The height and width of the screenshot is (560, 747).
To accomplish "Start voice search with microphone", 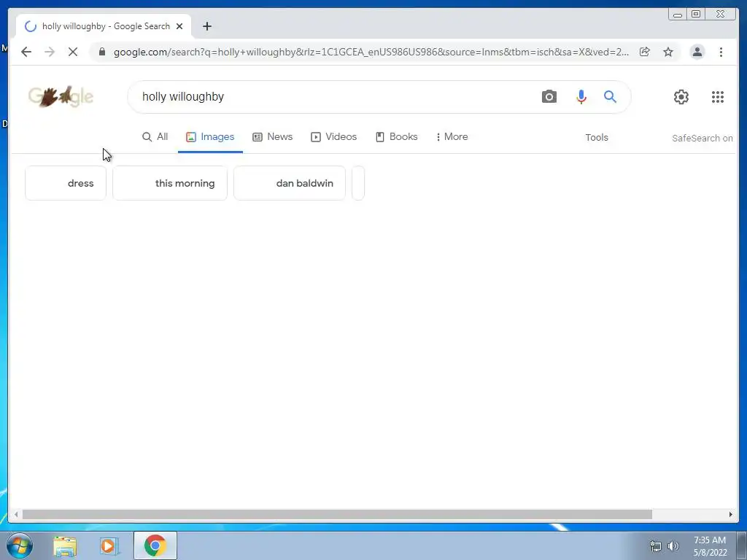I will click(581, 97).
